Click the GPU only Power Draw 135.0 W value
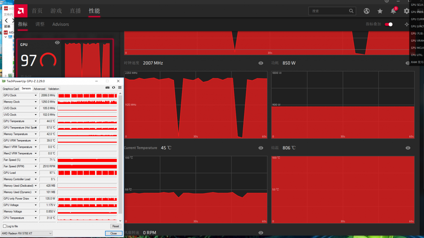Screen dimensions: 424x238 pos(48,199)
